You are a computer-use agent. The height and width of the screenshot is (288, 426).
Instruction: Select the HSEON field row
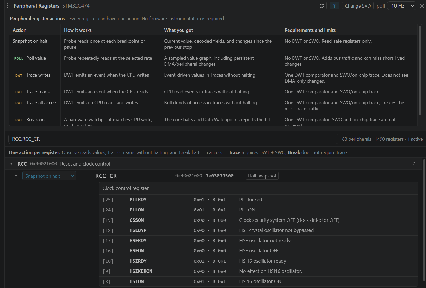click(258, 251)
